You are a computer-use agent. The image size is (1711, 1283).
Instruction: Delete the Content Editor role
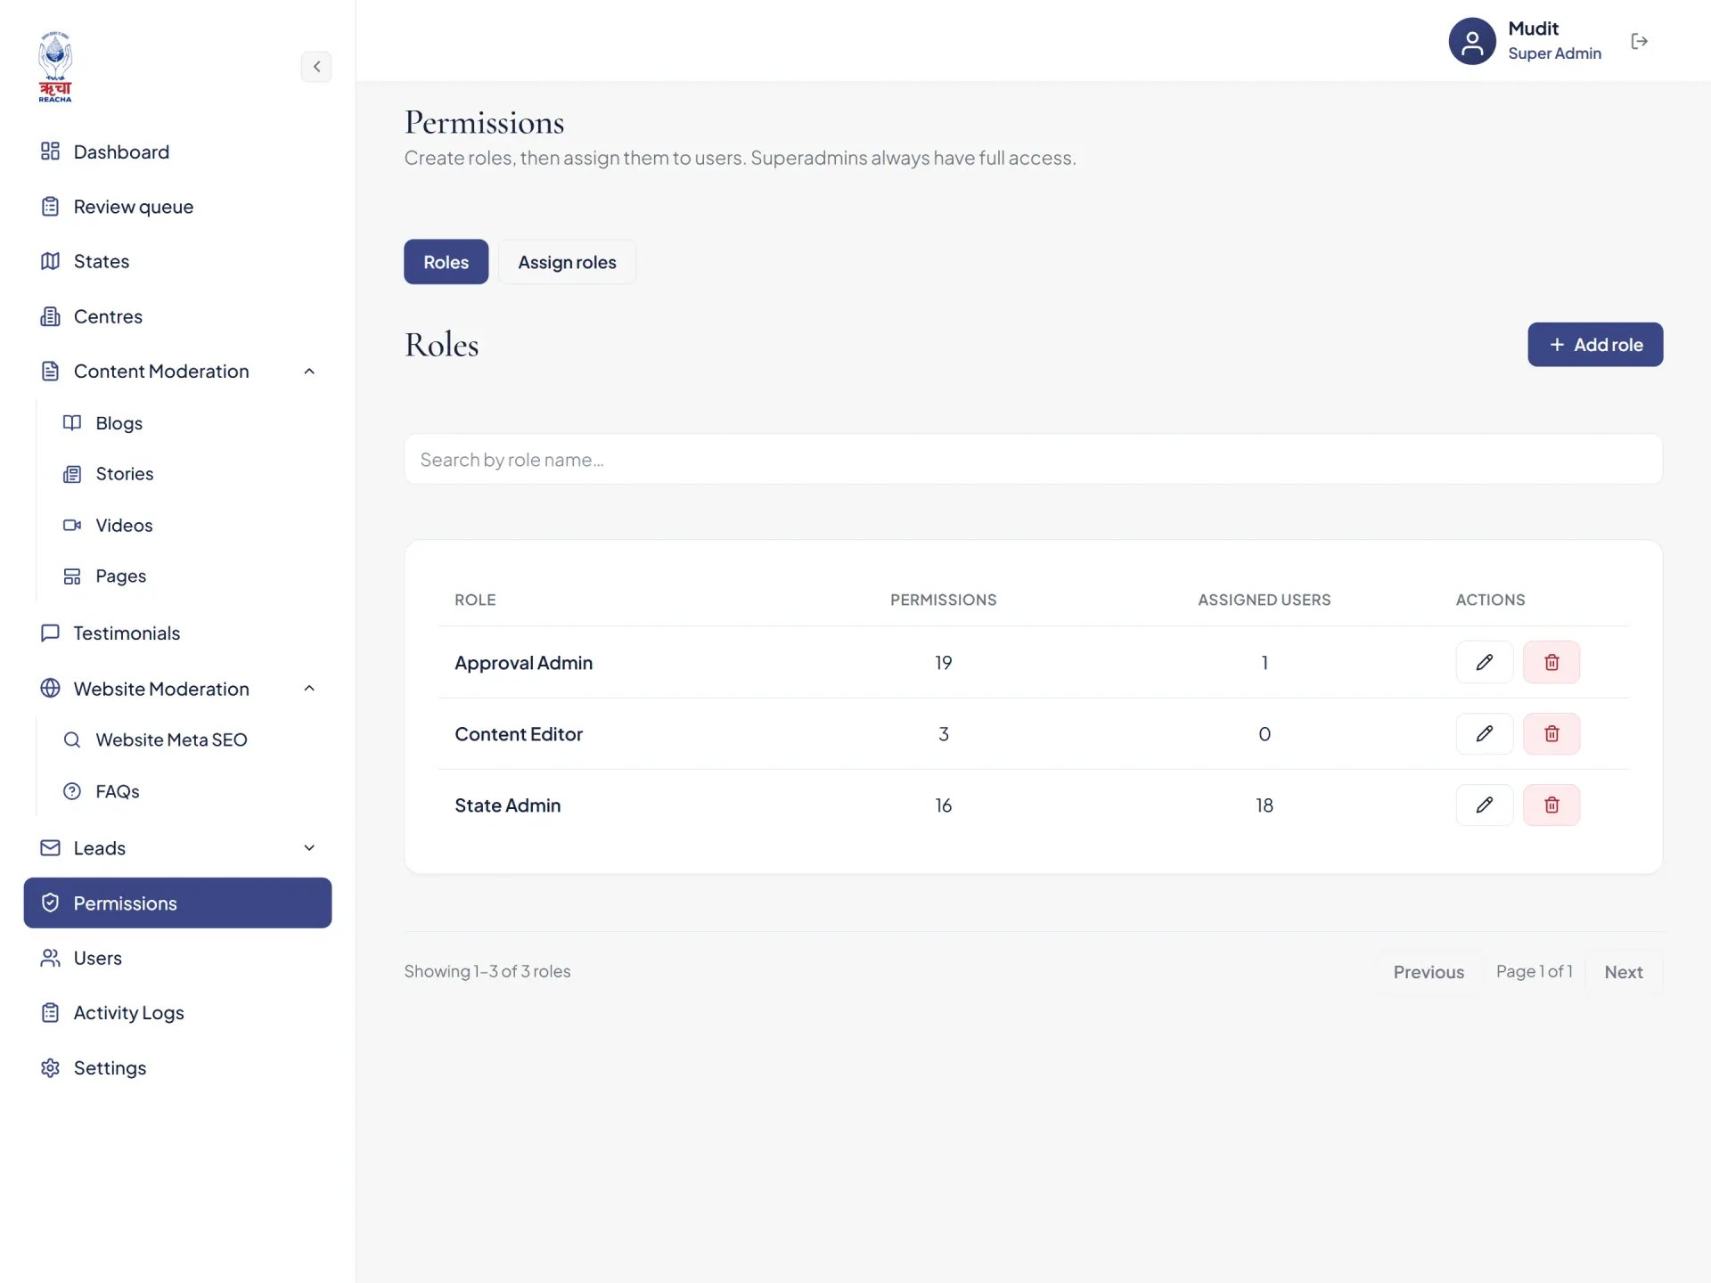point(1551,733)
